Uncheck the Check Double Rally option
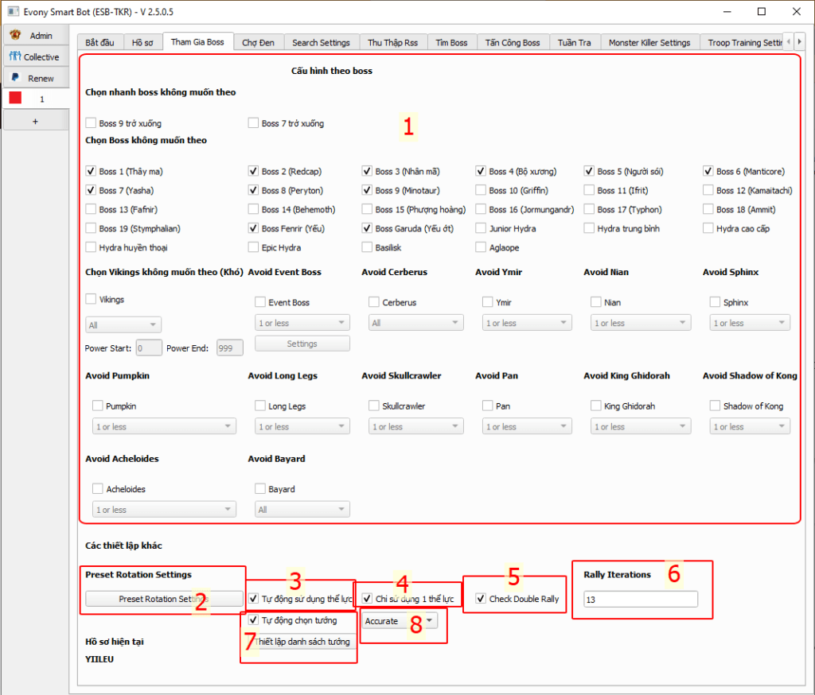This screenshot has height=695, width=815. (x=480, y=599)
